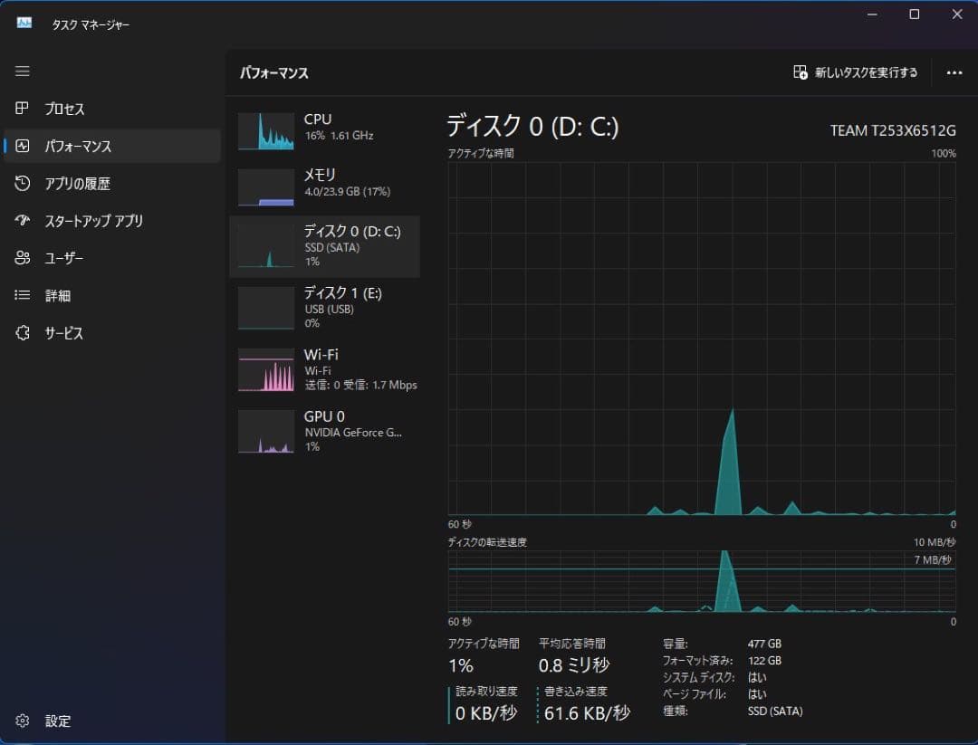Click the パフォーマンス sidebar icon
Screen dimensions: 978x745
point(24,146)
